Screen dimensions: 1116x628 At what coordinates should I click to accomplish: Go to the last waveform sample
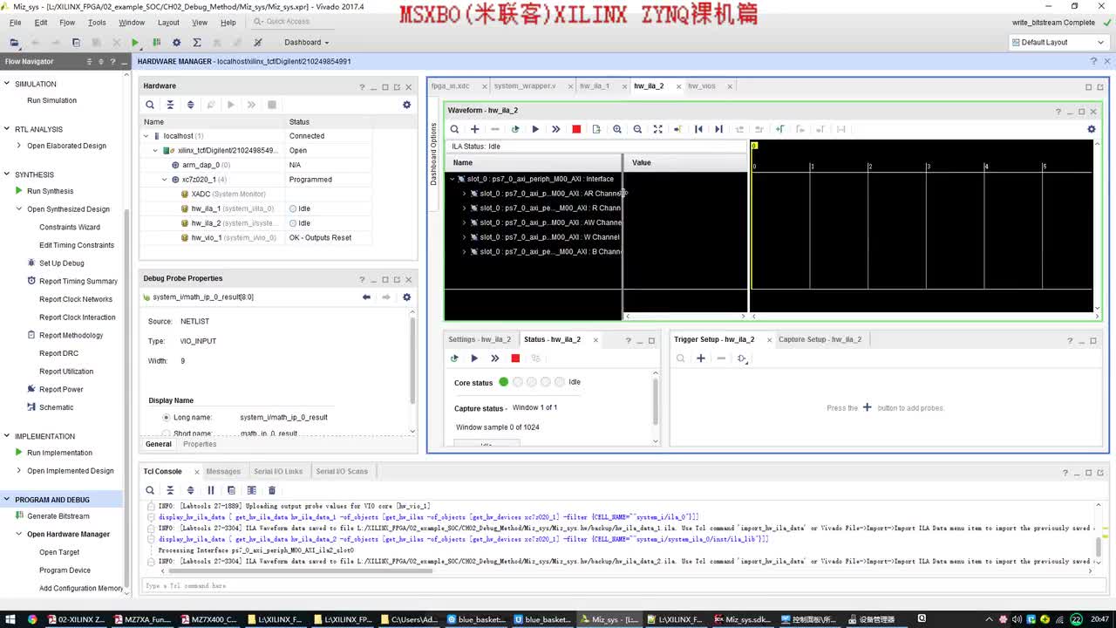(718, 129)
